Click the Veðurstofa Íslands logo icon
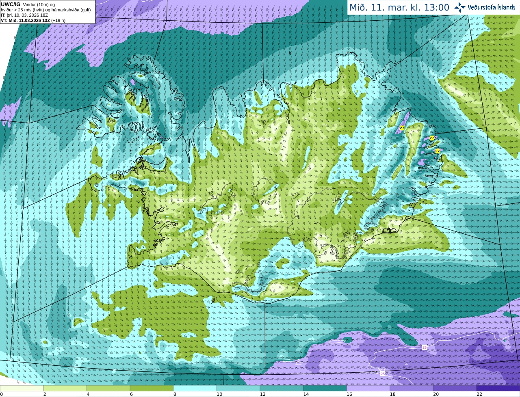 459,7
